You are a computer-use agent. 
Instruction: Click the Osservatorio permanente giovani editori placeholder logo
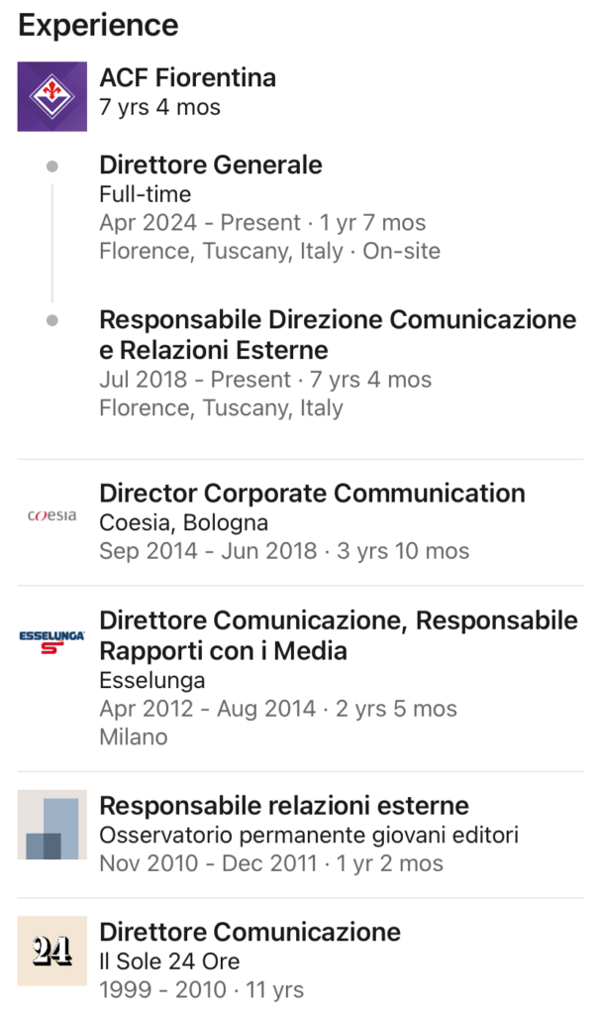(x=51, y=825)
